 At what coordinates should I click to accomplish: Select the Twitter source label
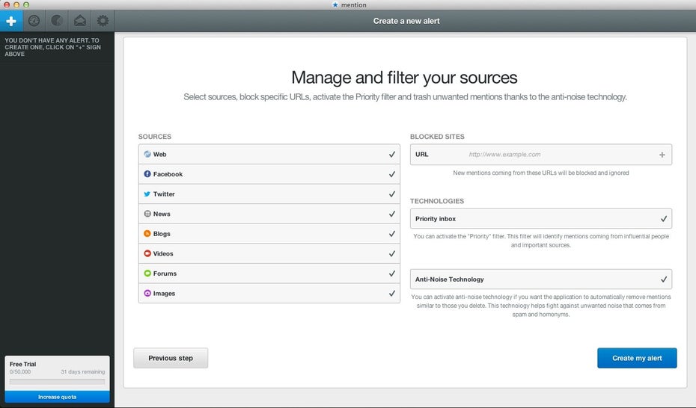point(164,194)
